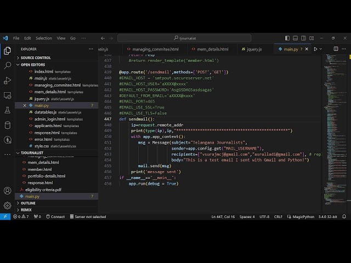351x263 pixels.
Task: Show errors and warnings count in status bar
Action: (x=21, y=216)
